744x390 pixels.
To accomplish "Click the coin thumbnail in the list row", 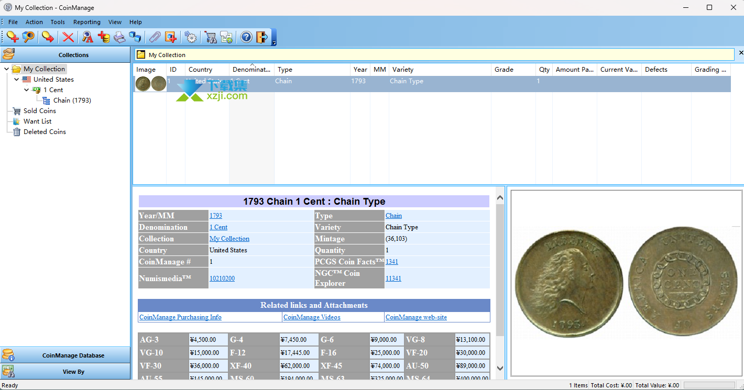I will click(x=151, y=84).
